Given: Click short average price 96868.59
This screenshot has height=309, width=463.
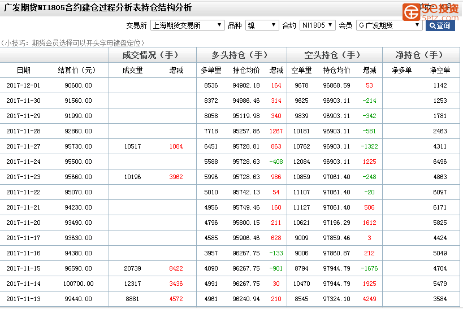Looking at the screenshot, I should click(336, 86).
